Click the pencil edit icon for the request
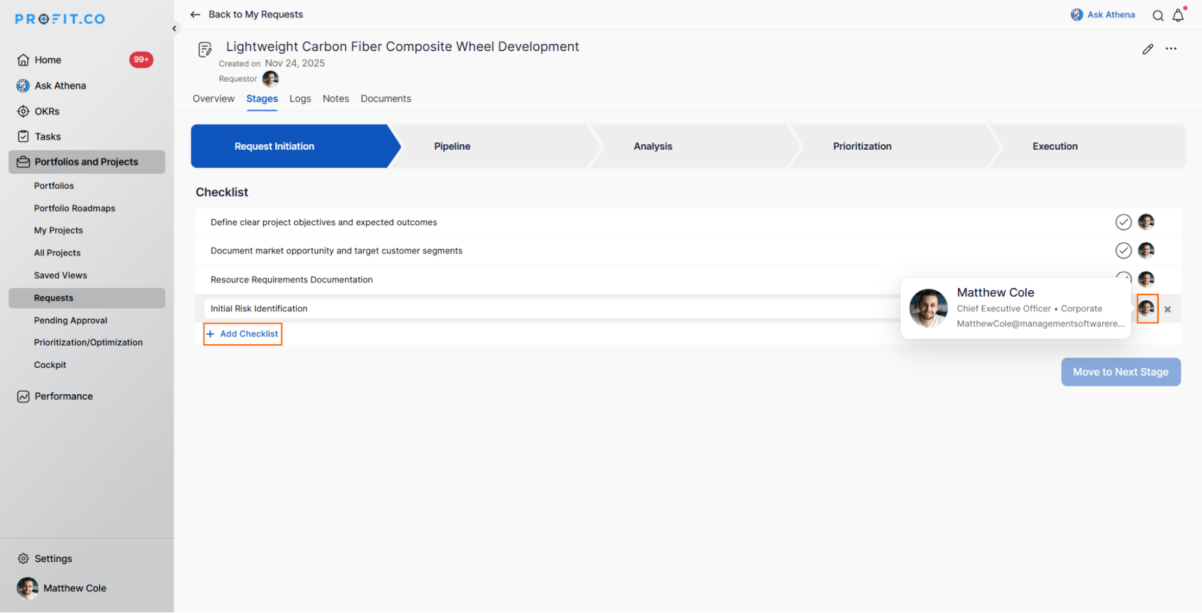The image size is (1202, 613). tap(1147, 49)
